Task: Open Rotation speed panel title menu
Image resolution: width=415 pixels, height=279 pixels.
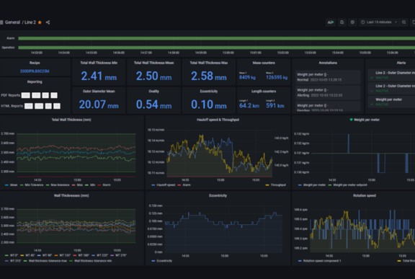Action: [x=365, y=195]
